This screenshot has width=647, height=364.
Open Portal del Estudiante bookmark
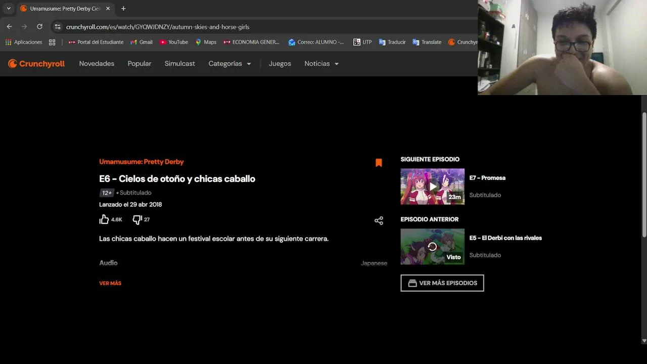click(x=96, y=42)
